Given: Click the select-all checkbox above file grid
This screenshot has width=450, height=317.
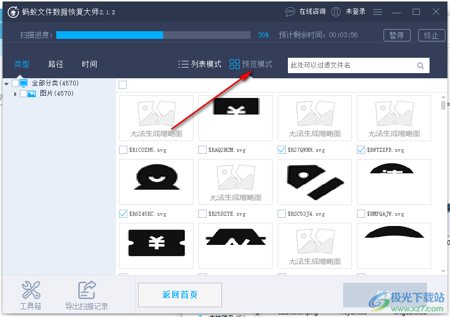Looking at the screenshot, I should tap(122, 85).
